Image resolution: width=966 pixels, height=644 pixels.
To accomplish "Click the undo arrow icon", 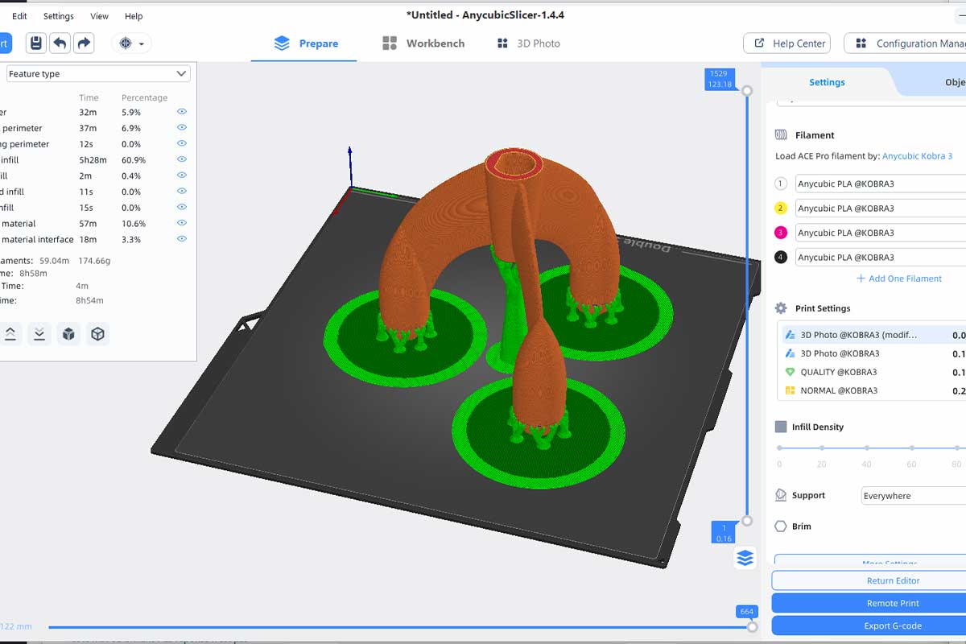I will [x=60, y=43].
